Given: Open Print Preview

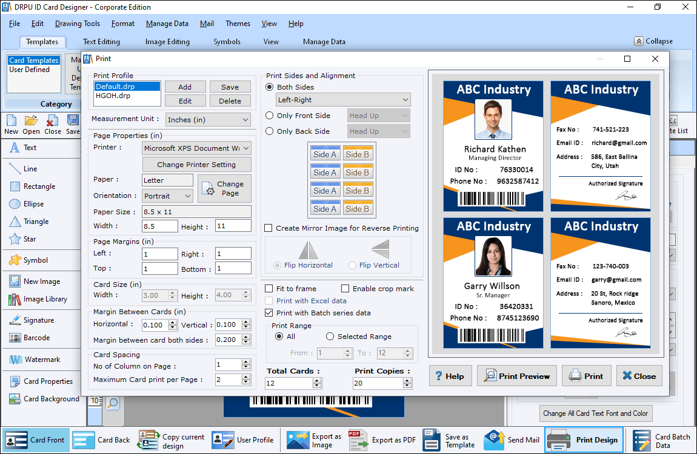Looking at the screenshot, I should coord(517,377).
